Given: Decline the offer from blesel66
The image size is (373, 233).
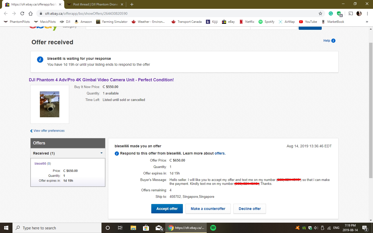Looking at the screenshot, I should coord(250,209).
